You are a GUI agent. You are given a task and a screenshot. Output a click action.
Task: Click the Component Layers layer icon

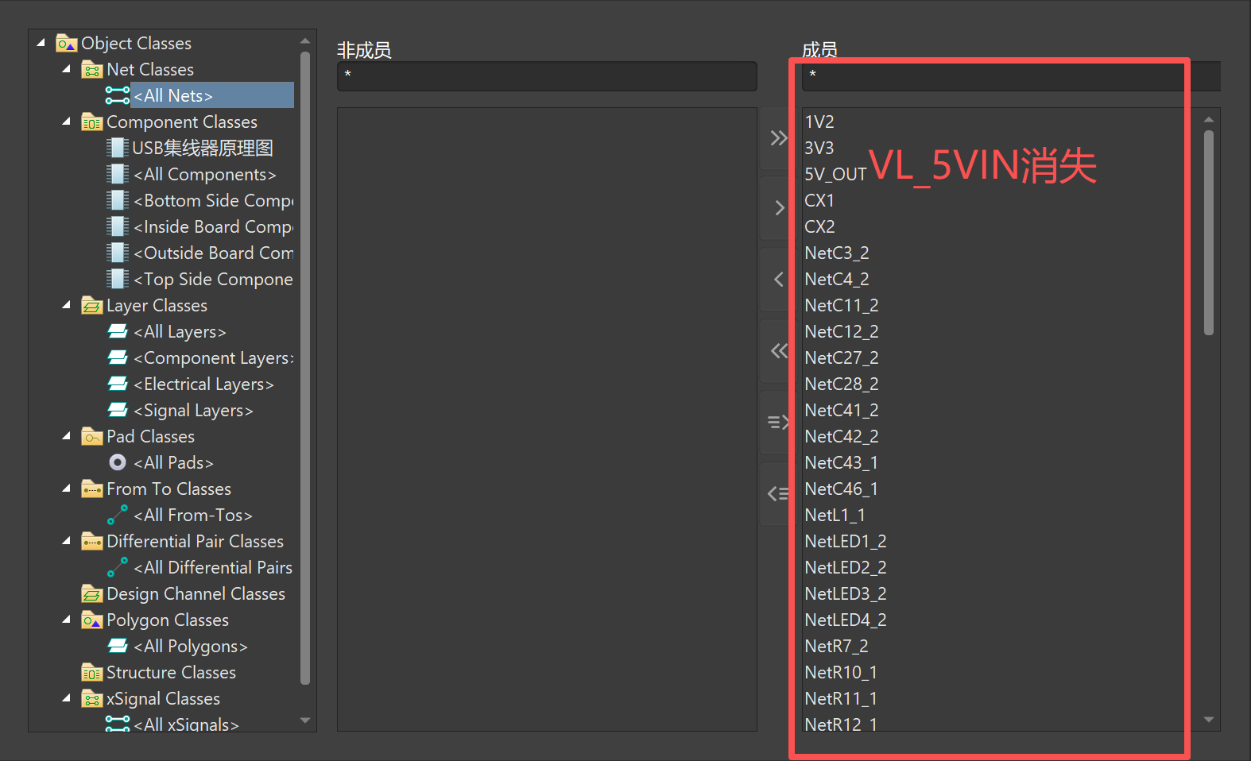coord(118,357)
